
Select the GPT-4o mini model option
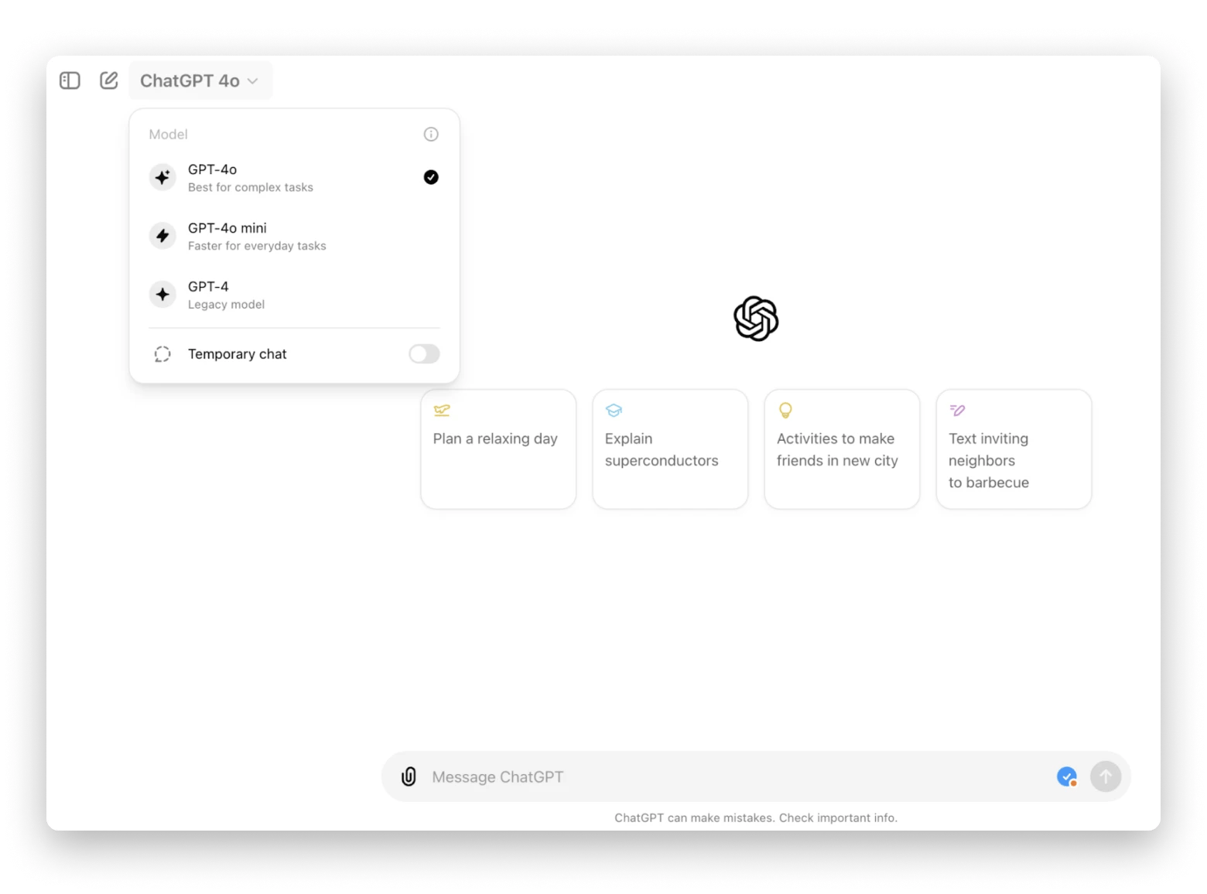click(294, 237)
